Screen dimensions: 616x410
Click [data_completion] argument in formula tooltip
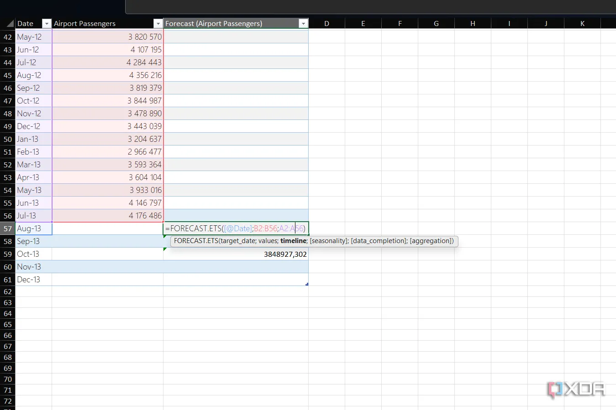(378, 241)
